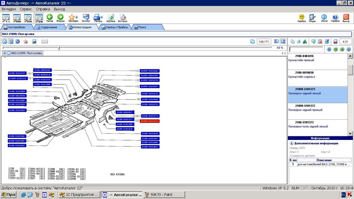Switch to the Автомобили tab
Viewport: 354px width, 199px height.
tap(17, 27)
